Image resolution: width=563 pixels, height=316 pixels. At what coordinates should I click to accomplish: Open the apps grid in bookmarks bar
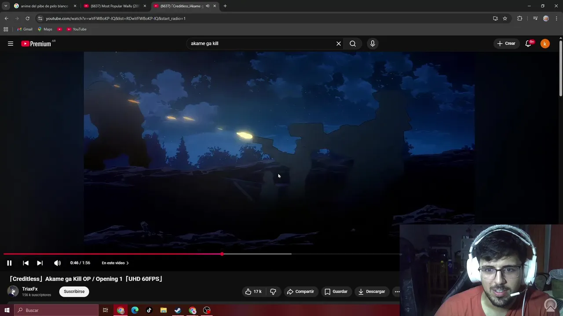[x=6, y=29]
